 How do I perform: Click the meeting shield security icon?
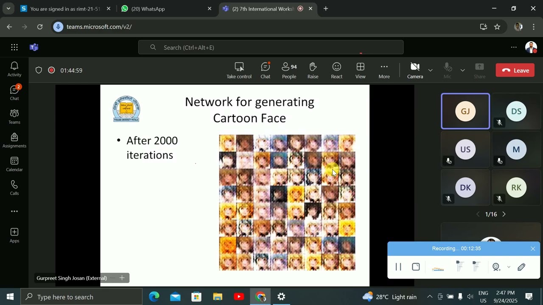coord(39,70)
